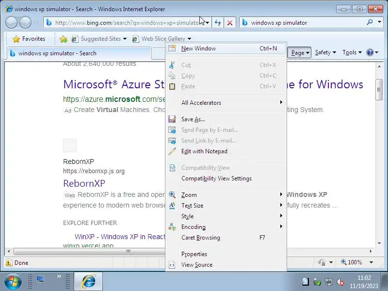
Task: Click the Refresh page icon
Action: click(x=218, y=23)
